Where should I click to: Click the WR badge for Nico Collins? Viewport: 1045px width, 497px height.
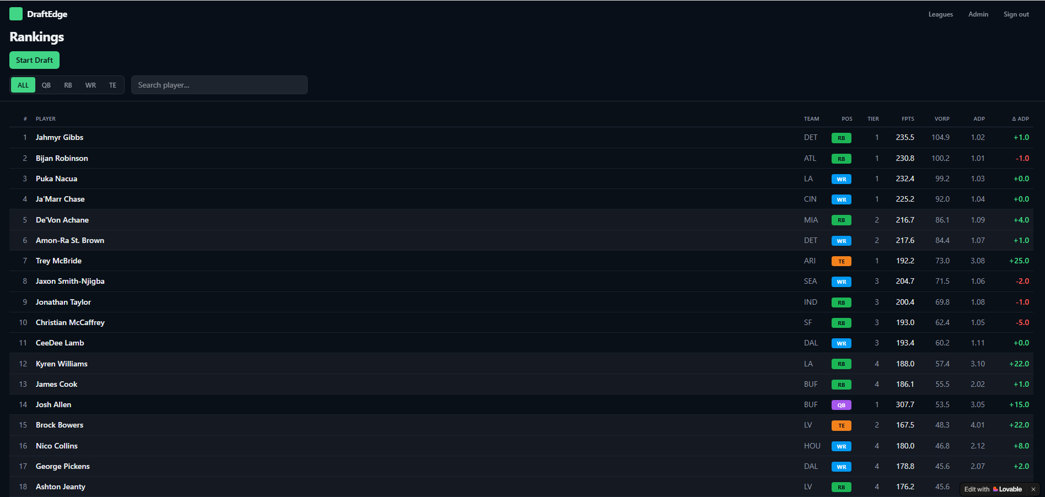[842, 446]
